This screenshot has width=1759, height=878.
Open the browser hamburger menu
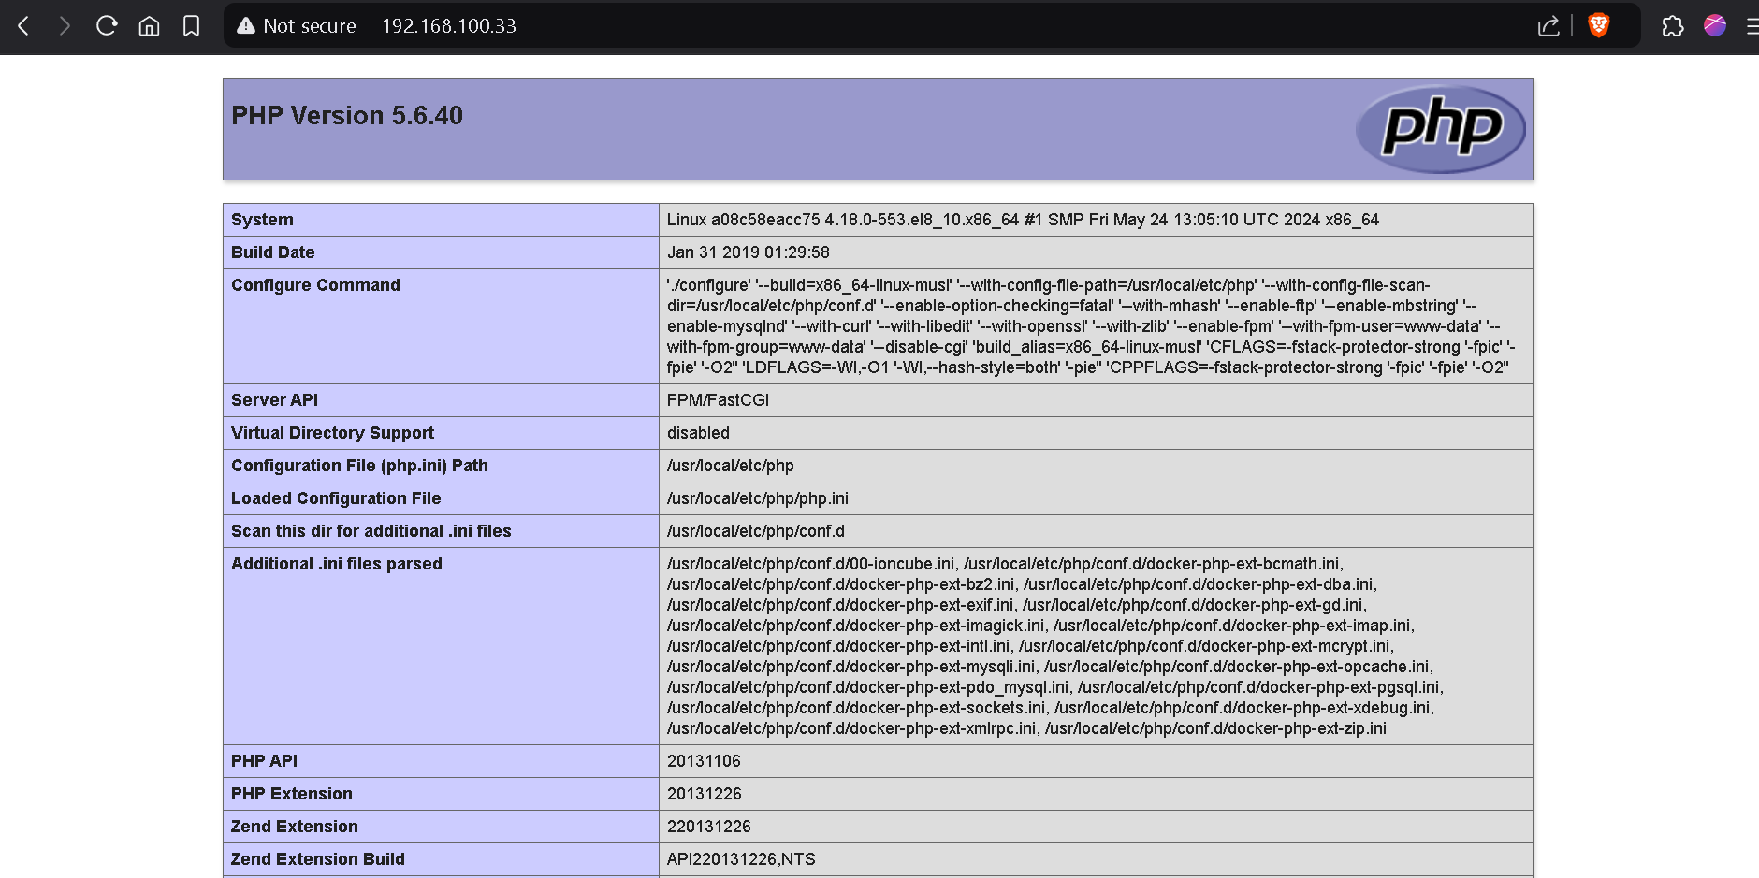(1752, 26)
